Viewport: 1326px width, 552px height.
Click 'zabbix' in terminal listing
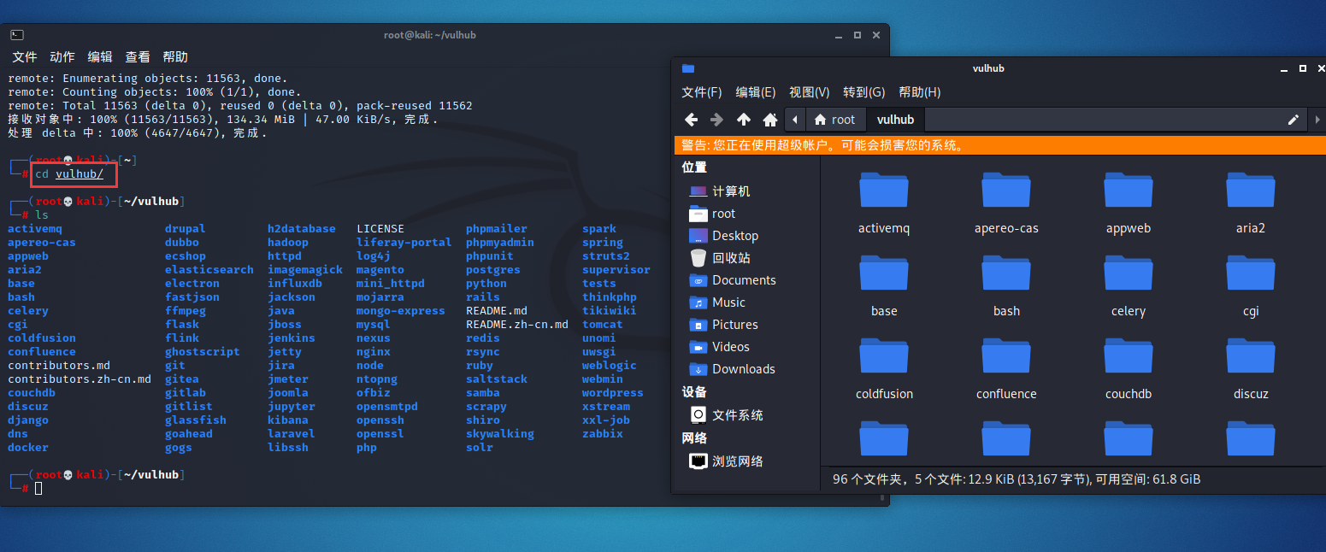pos(603,433)
